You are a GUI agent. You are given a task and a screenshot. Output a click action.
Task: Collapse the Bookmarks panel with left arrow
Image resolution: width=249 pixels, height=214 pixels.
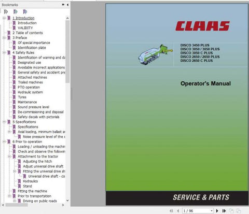click(67, 5)
